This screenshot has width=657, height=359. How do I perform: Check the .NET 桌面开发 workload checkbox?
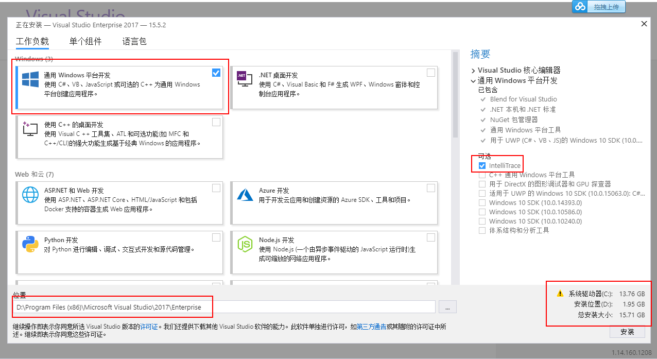(x=431, y=73)
